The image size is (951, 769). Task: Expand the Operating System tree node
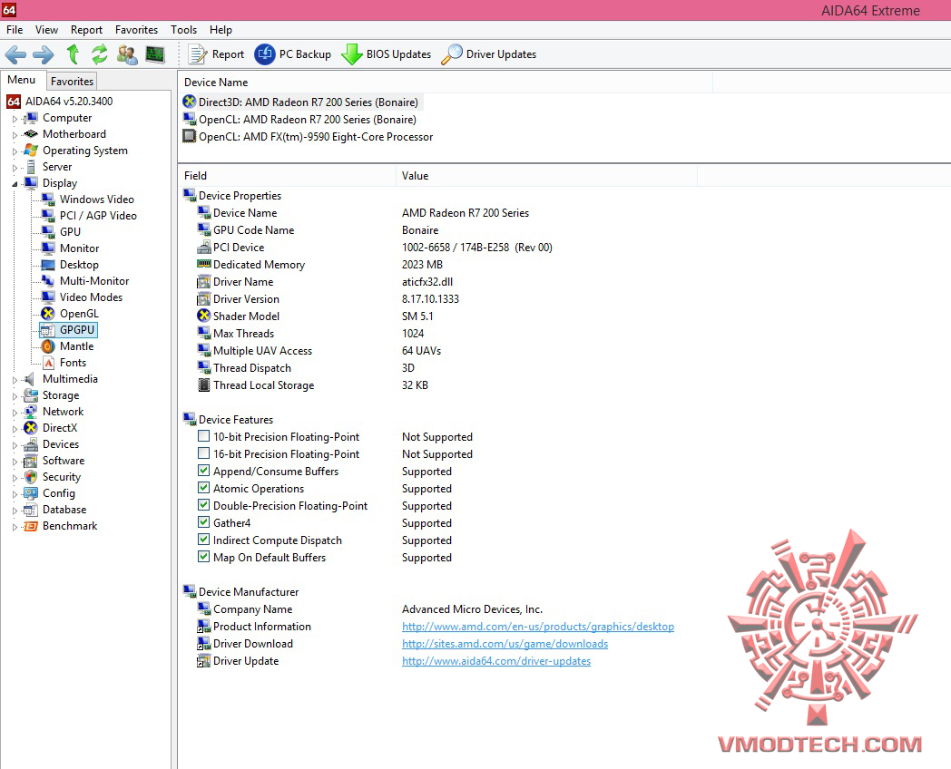point(15,151)
